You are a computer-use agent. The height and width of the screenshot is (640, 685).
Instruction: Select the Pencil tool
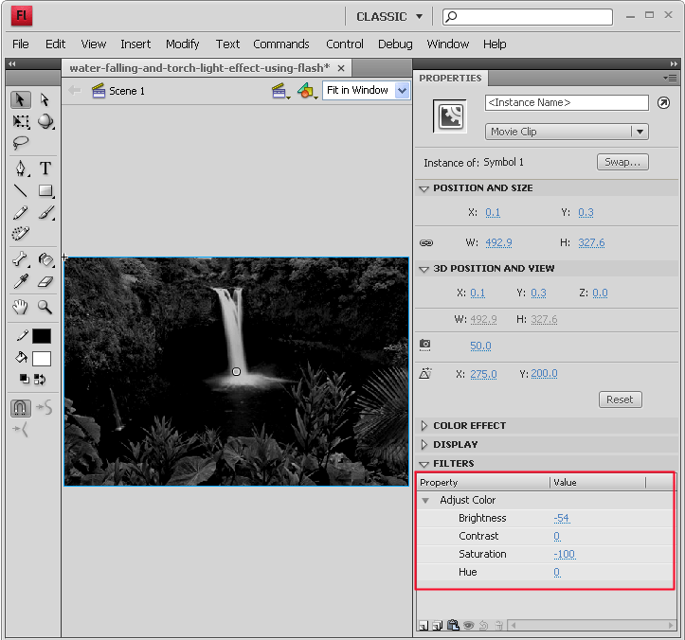21,213
